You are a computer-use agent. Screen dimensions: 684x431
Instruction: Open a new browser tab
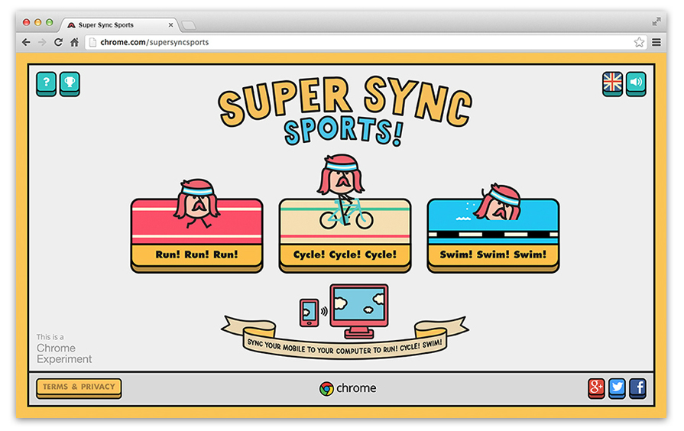[x=189, y=25]
